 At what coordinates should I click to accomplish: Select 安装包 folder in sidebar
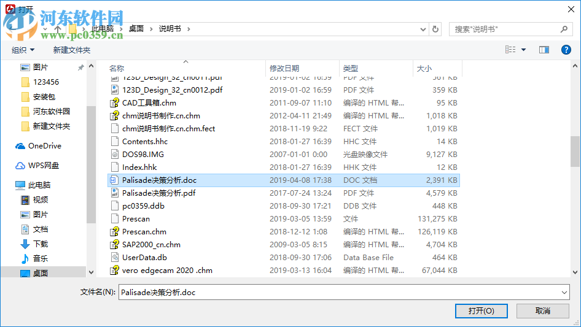coord(44,97)
